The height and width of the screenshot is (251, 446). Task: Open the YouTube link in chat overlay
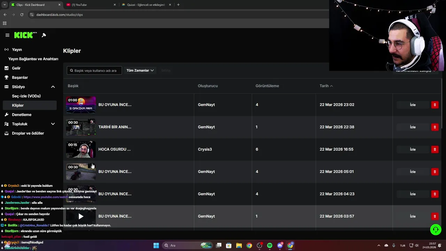pos(46,197)
